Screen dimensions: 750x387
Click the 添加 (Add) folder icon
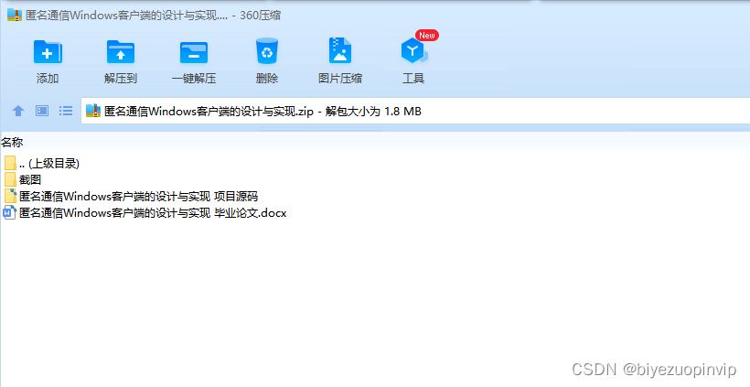pyautogui.click(x=48, y=51)
